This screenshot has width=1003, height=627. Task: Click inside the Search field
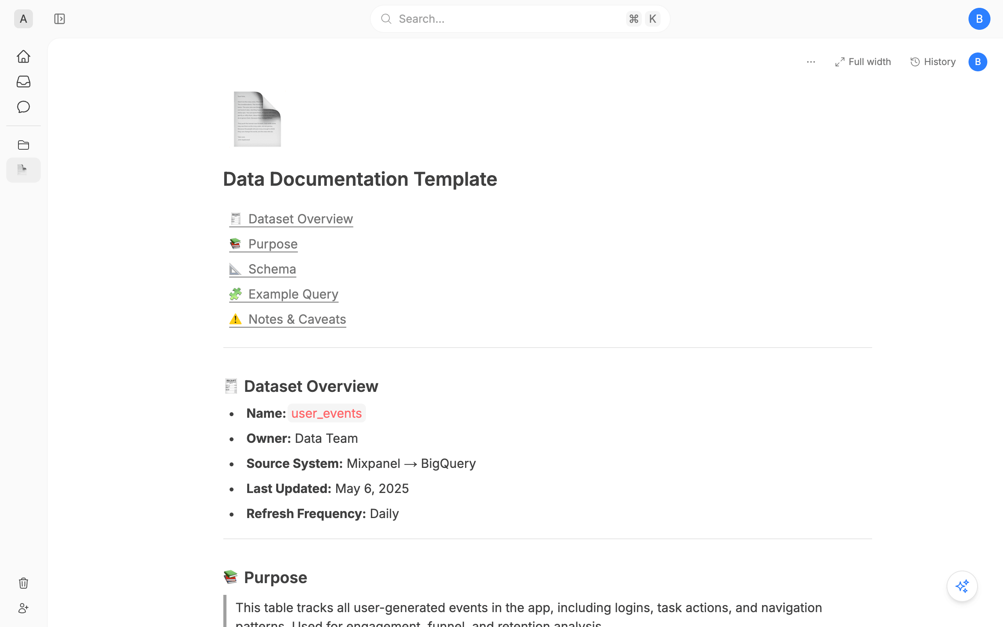coord(520,19)
